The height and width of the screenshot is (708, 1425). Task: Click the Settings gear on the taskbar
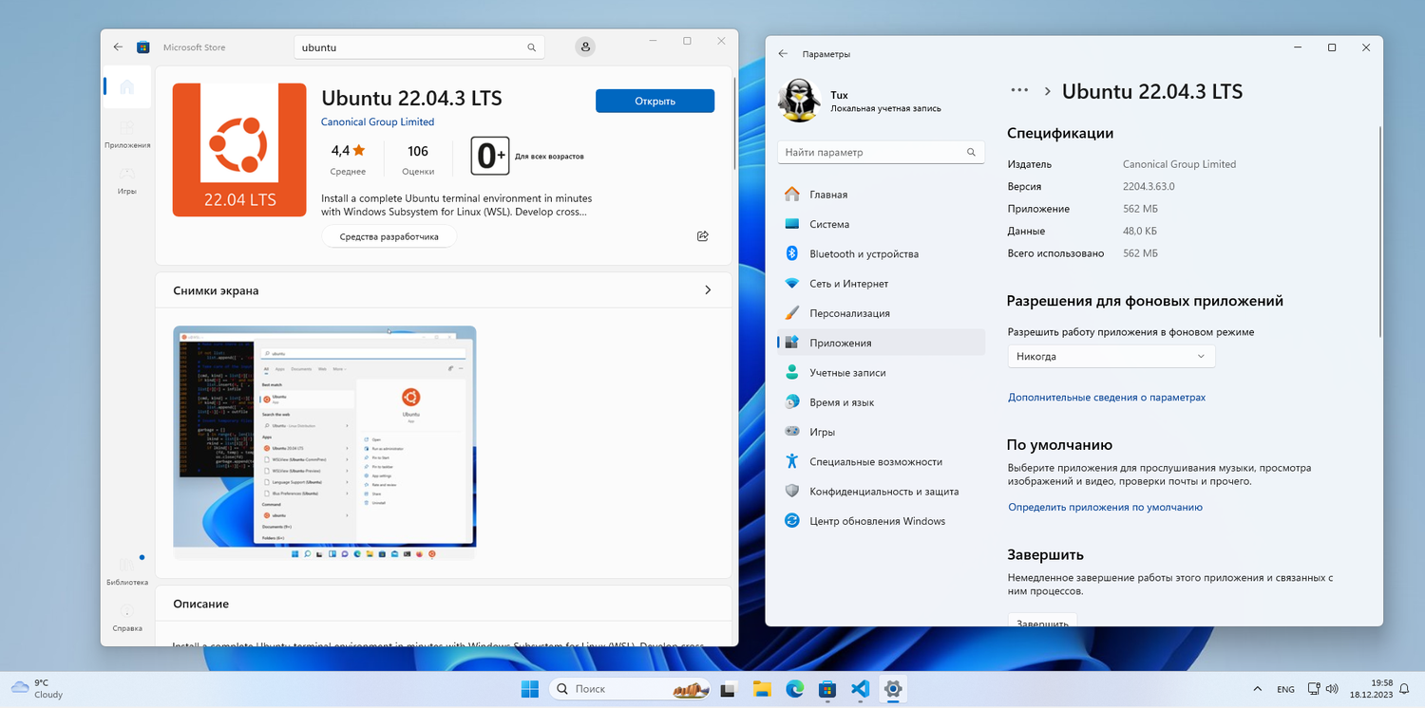tap(892, 689)
